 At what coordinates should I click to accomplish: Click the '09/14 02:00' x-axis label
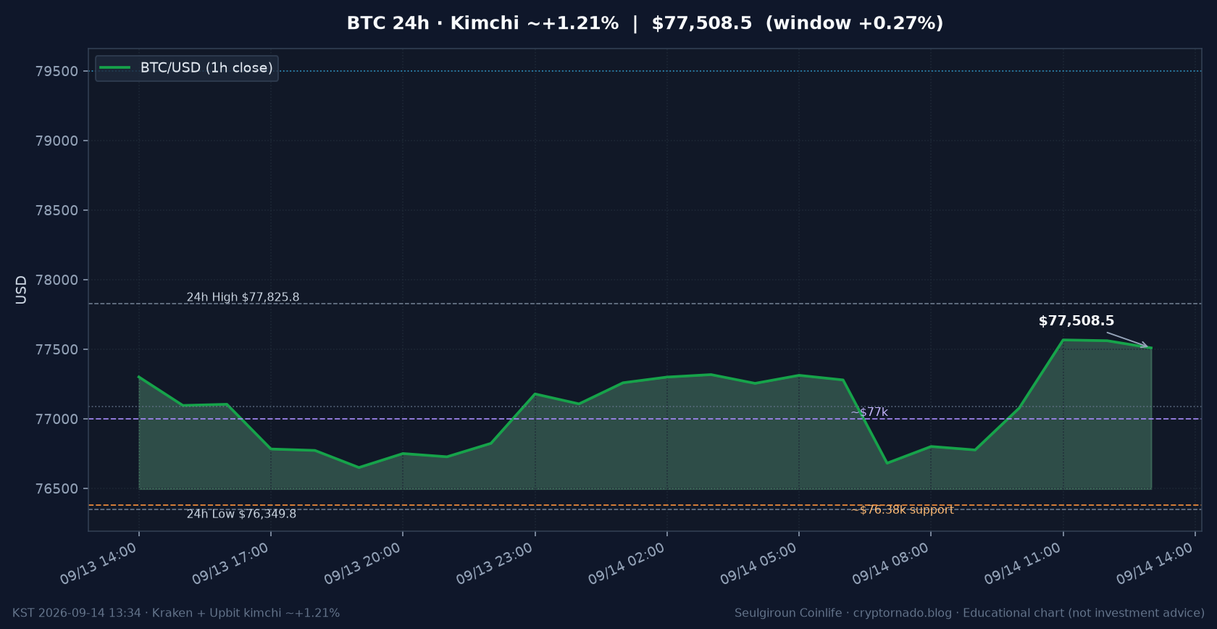[x=627, y=564]
